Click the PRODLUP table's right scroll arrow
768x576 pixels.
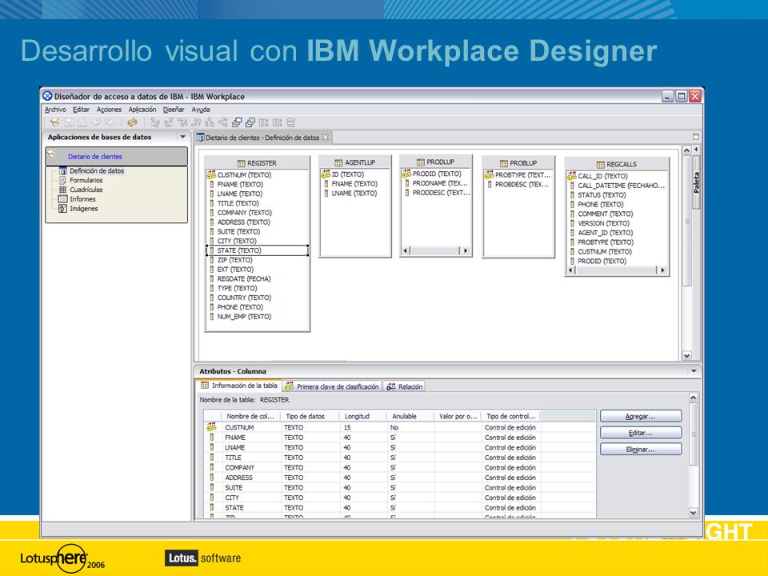(x=466, y=250)
